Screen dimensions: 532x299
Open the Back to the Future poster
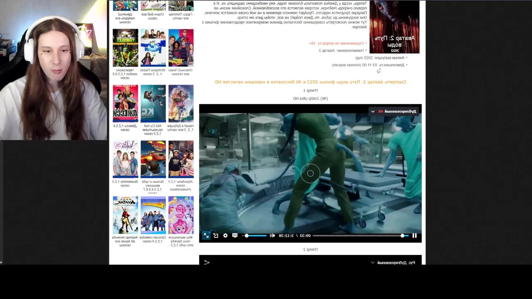[x=181, y=104]
